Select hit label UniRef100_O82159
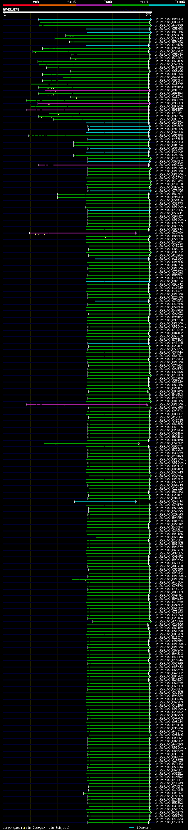The width and height of the screenshot is (188, 830). [x=169, y=628]
